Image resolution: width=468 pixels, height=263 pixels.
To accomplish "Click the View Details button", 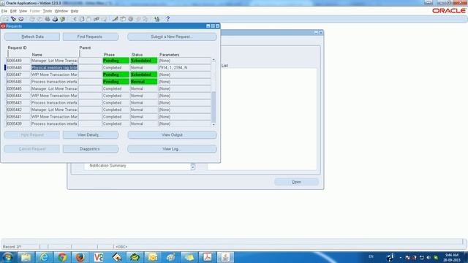I will [91, 134].
